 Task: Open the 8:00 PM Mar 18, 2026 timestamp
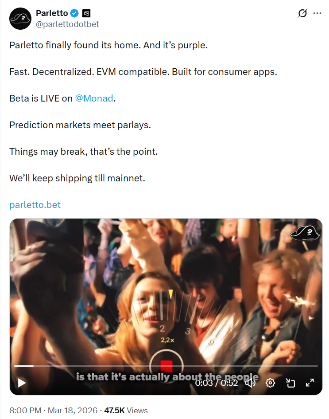click(x=54, y=411)
